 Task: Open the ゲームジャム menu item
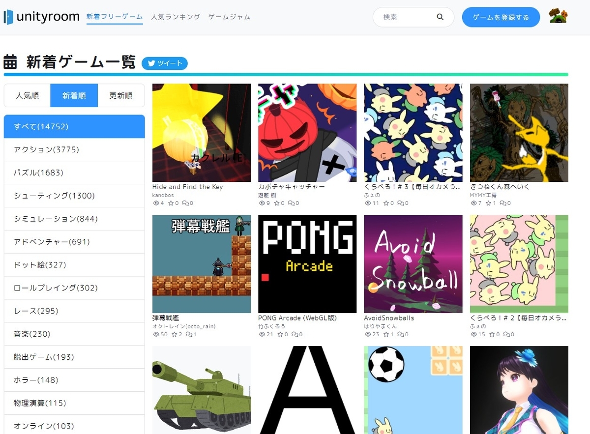(x=228, y=16)
